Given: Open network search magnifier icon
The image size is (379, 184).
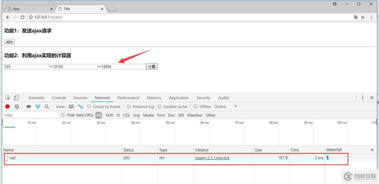Looking at the screenshot, I should 47,106.
